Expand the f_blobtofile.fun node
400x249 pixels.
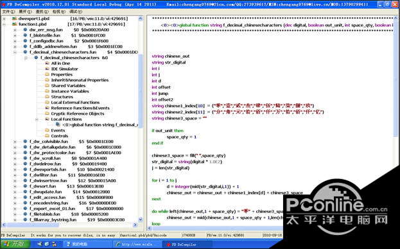pyautogui.click(x=15, y=36)
